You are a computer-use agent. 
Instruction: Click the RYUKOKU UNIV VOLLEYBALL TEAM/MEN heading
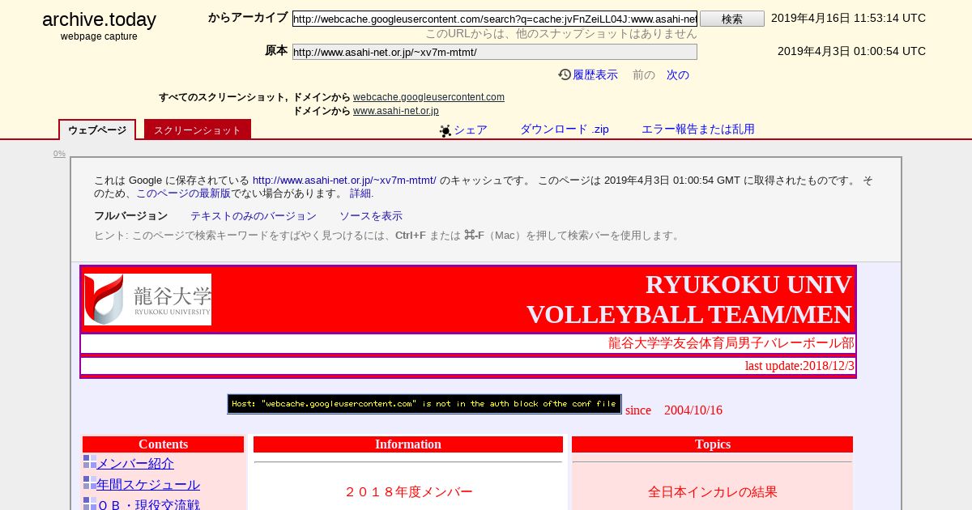click(689, 300)
